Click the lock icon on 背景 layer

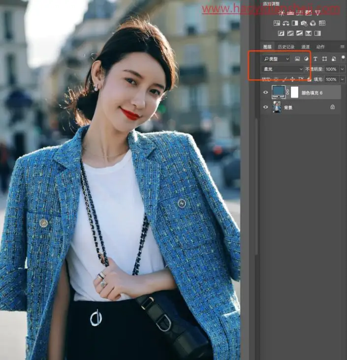click(333, 107)
